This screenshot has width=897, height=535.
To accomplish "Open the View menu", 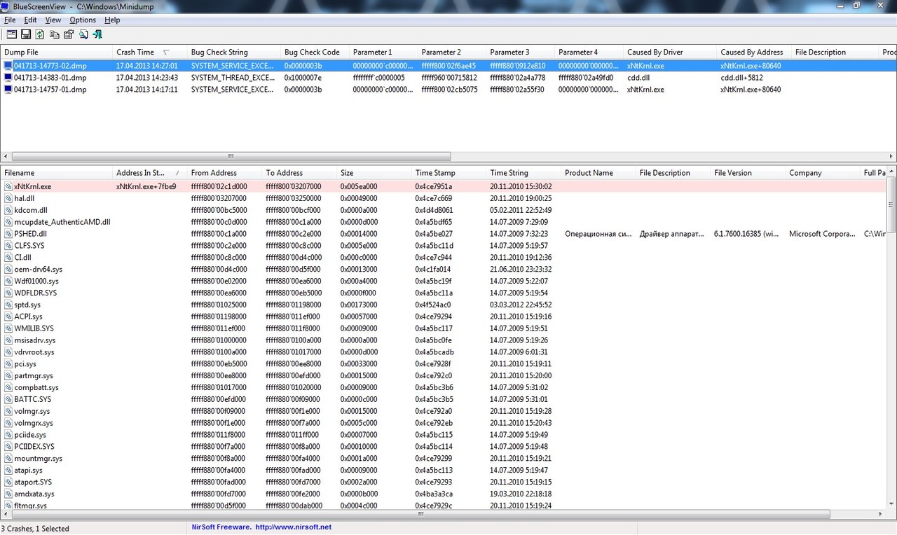I will click(x=53, y=20).
